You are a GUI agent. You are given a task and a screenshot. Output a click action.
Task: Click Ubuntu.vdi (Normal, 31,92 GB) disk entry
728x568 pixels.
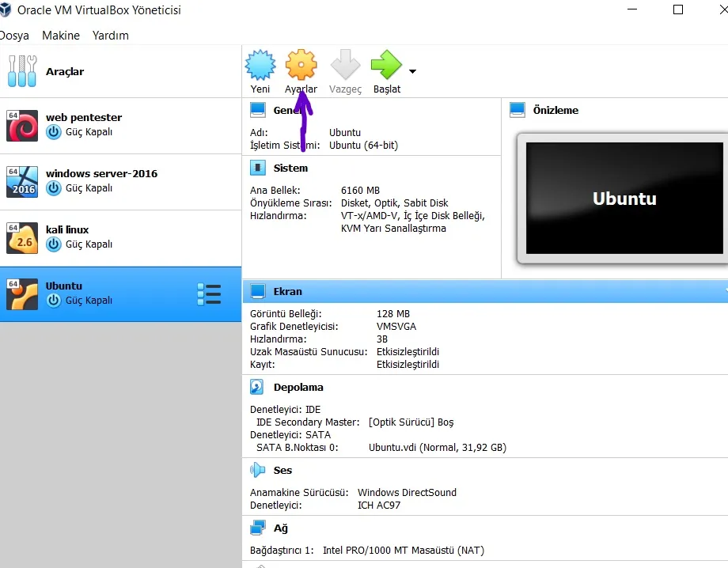point(438,447)
